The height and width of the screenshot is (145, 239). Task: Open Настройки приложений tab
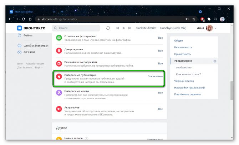pyautogui.click(x=189, y=88)
